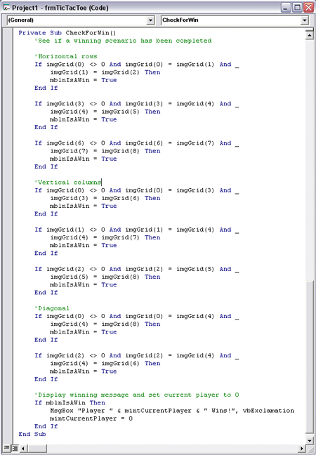Click the horizontal scrollbar left arrow
Screen dimensions: 316x455
[x=24, y=448]
